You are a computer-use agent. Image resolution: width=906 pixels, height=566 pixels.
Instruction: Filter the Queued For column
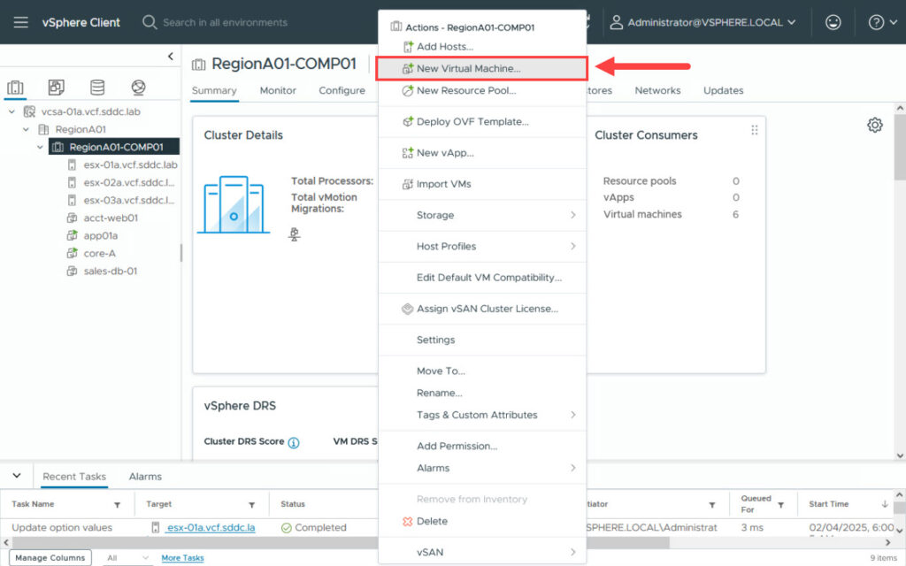coord(780,505)
